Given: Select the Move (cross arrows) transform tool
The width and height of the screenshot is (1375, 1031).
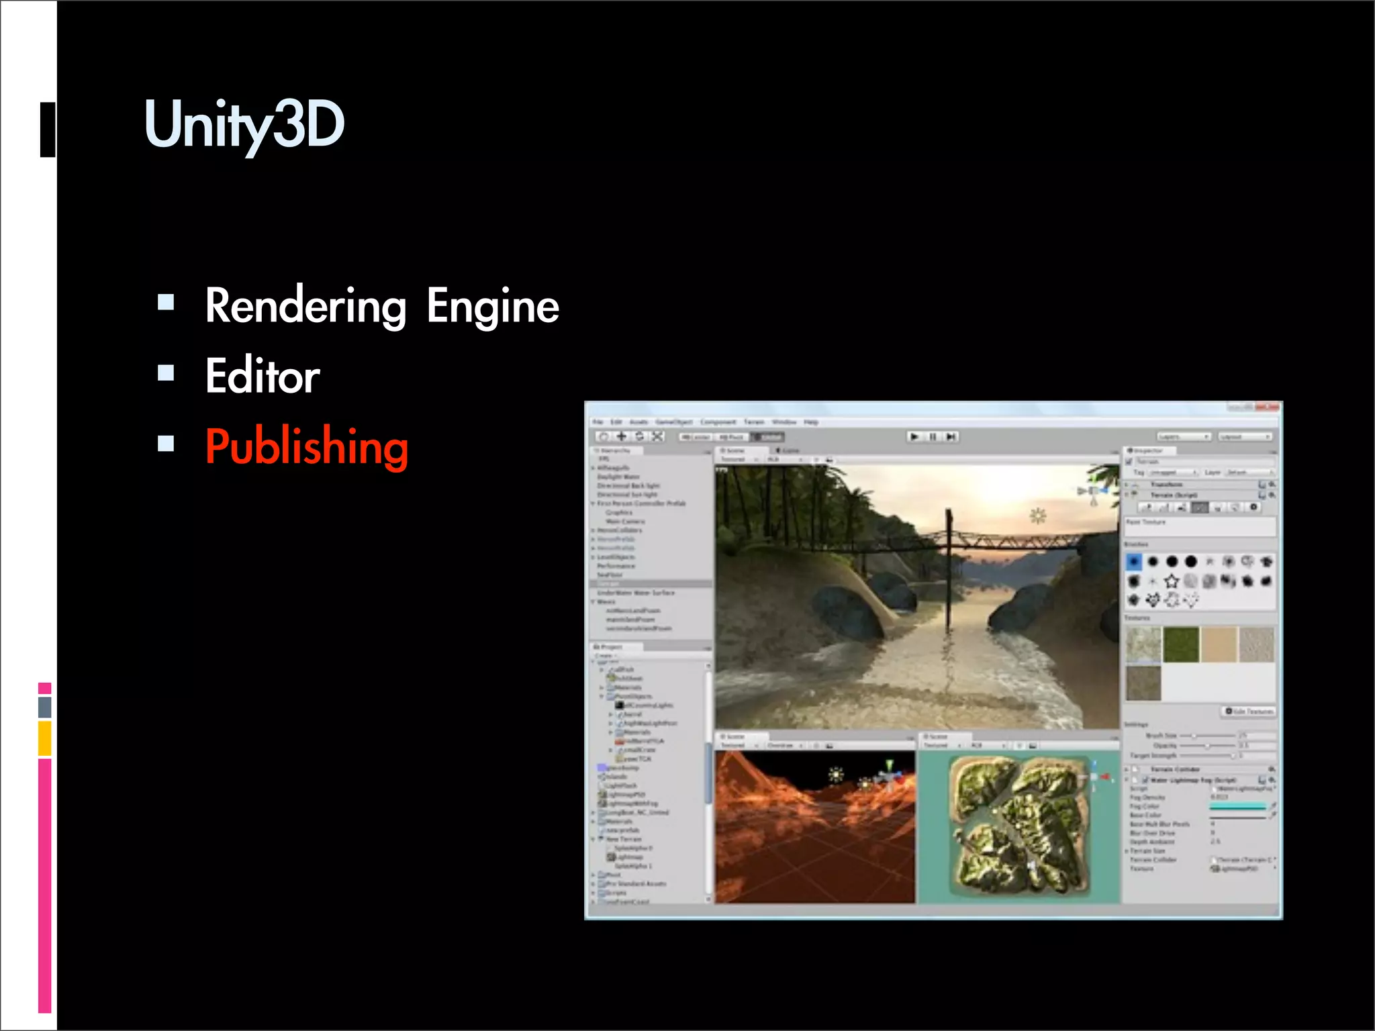Looking at the screenshot, I should pos(622,436).
